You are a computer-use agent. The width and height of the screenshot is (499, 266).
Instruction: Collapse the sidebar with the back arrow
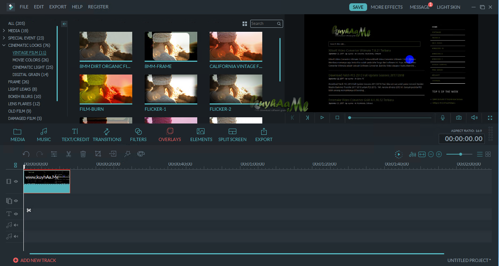[64, 24]
